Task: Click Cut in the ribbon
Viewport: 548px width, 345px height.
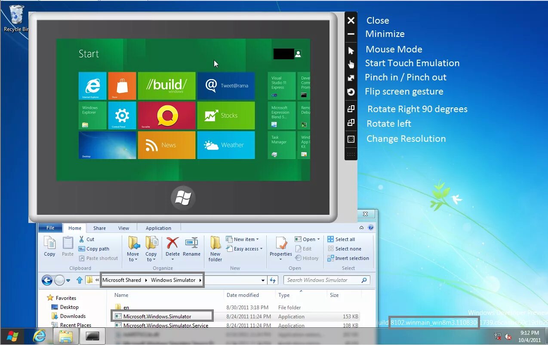Action: tap(86, 239)
